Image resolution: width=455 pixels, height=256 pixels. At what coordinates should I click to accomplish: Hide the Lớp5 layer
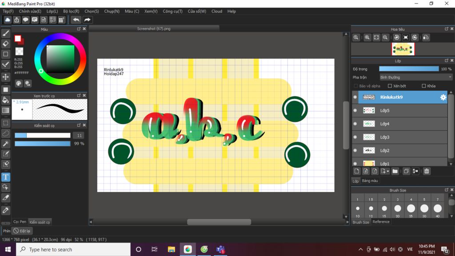[355, 111]
